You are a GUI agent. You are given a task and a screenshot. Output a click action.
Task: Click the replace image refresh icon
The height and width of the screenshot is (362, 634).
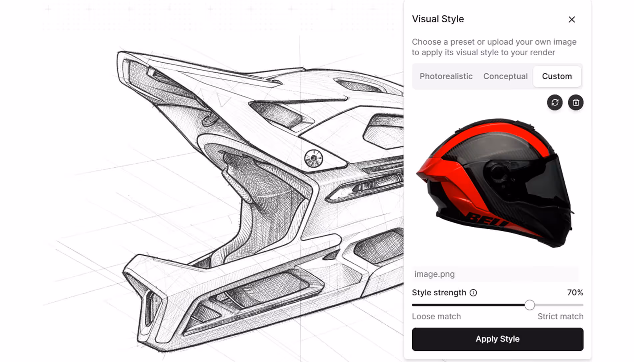(555, 102)
